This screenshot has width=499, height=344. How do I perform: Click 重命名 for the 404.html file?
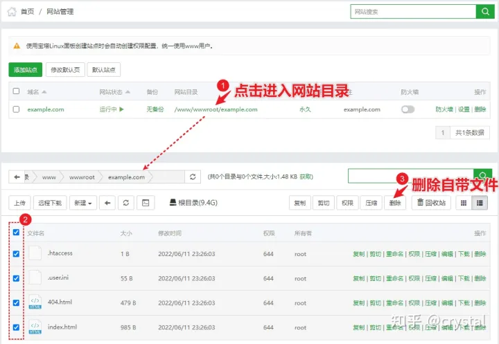point(394,303)
